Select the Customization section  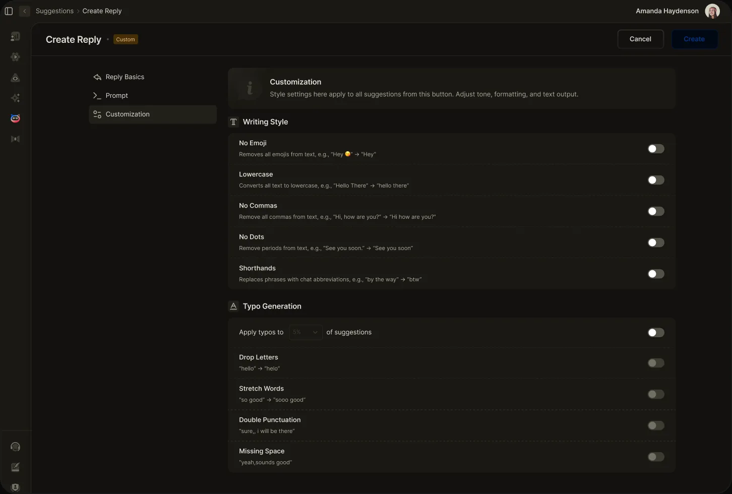(153, 114)
